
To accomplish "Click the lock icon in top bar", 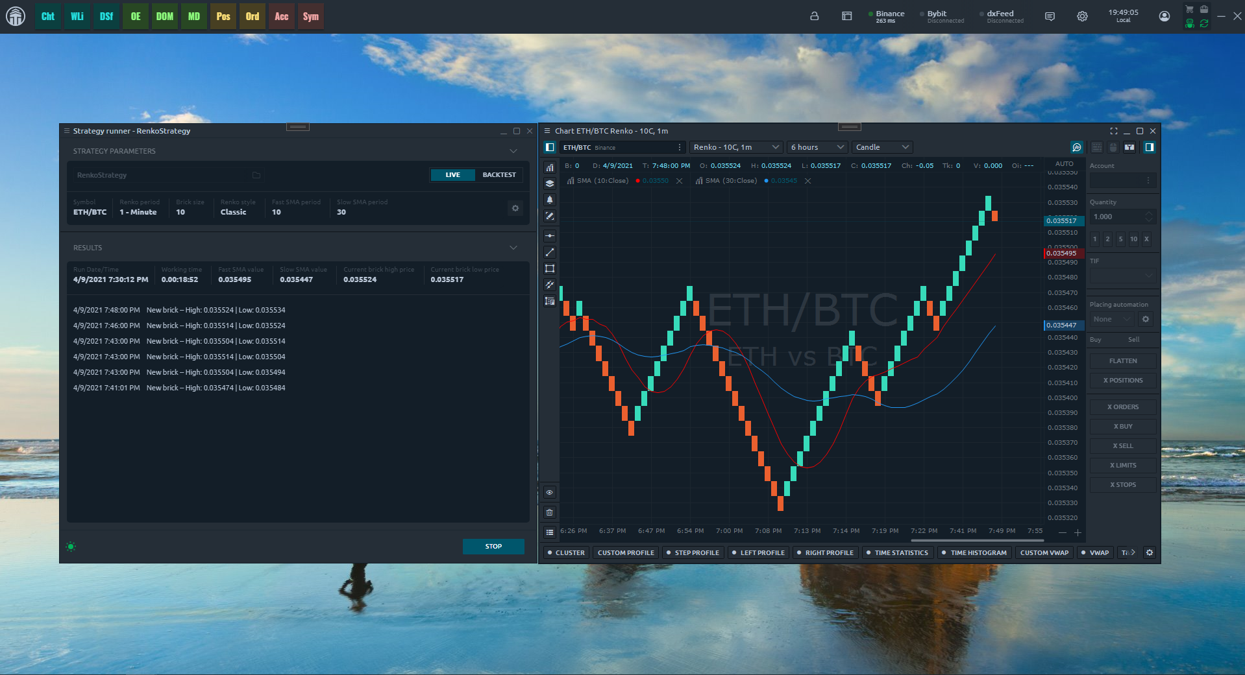I will pos(814,16).
